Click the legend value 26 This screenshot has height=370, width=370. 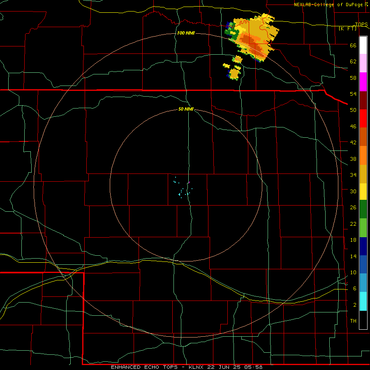(353, 208)
